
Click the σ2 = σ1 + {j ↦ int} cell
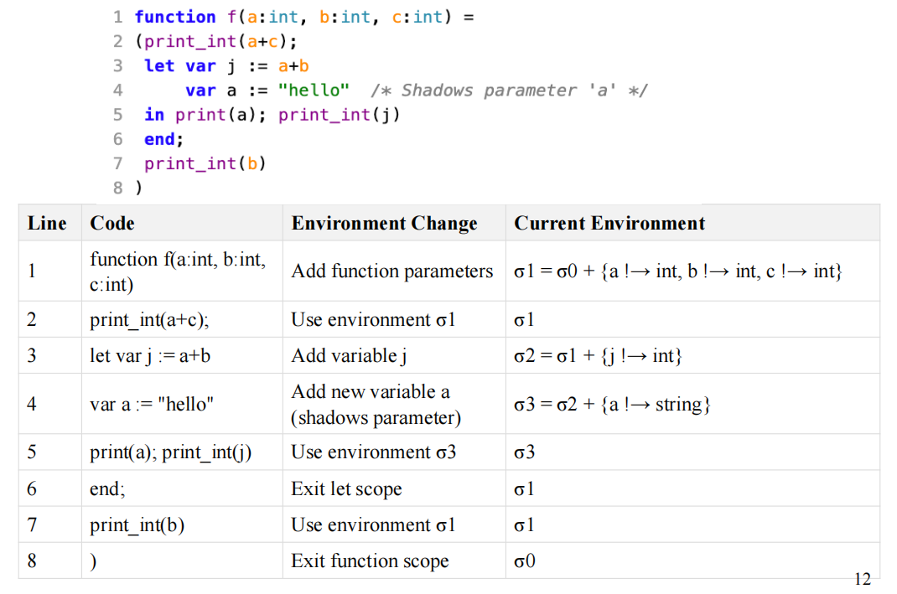(x=598, y=356)
